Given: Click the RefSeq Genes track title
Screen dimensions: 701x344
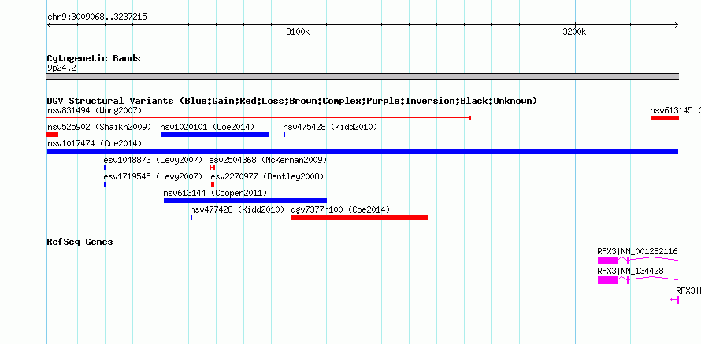Looking at the screenshot, I should (x=80, y=242).
